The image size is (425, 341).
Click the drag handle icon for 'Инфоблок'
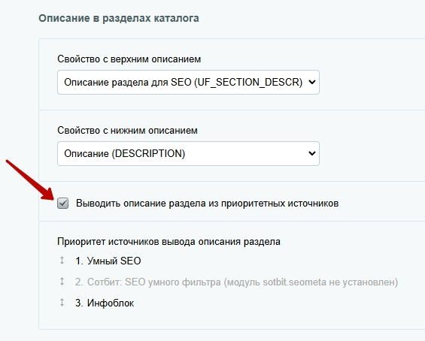[x=62, y=303]
